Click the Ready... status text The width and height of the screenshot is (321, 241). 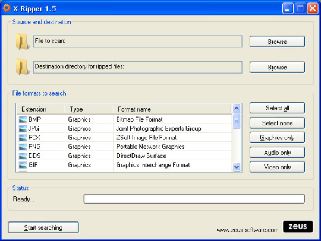click(x=24, y=199)
